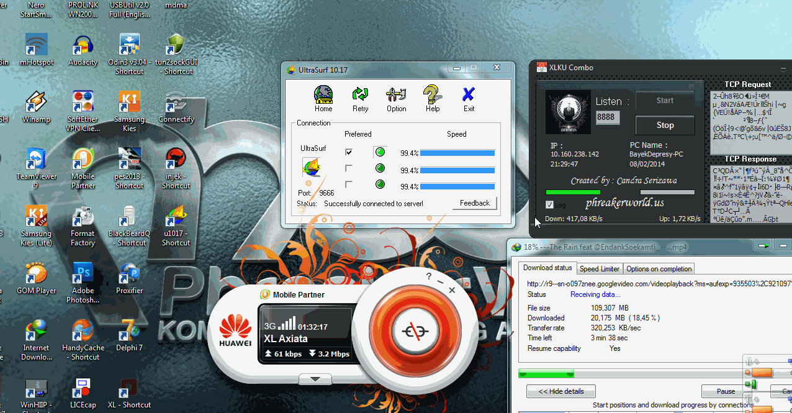Click the TCP Request text box
The width and height of the screenshot is (792, 413).
click(750, 122)
